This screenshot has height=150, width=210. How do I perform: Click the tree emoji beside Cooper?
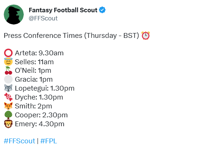[8, 115]
